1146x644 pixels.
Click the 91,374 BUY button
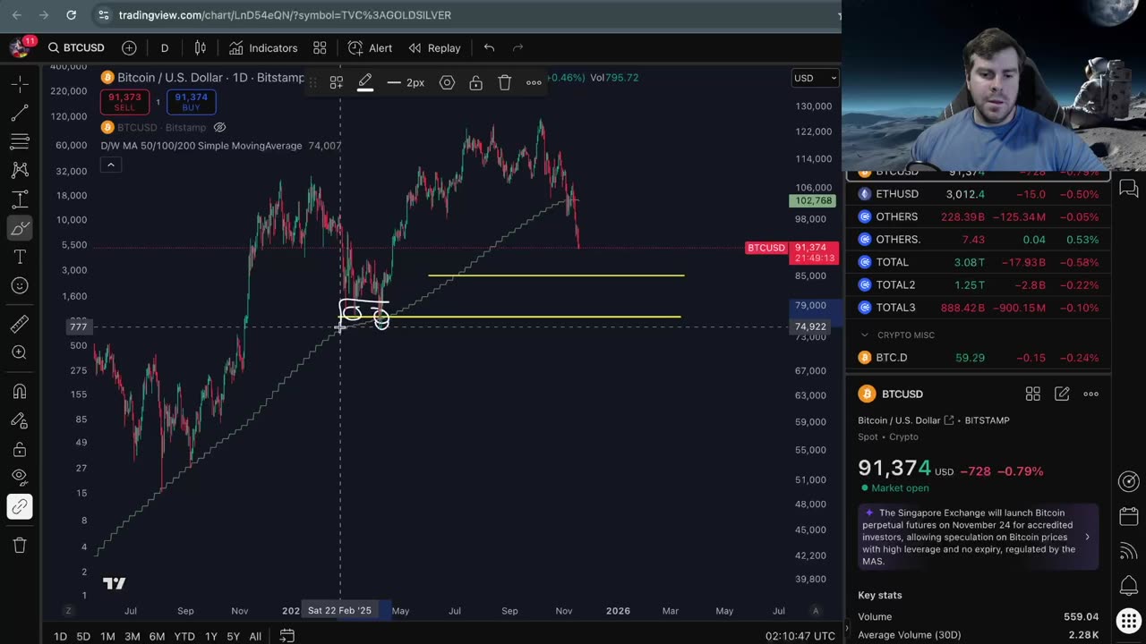pyautogui.click(x=191, y=102)
